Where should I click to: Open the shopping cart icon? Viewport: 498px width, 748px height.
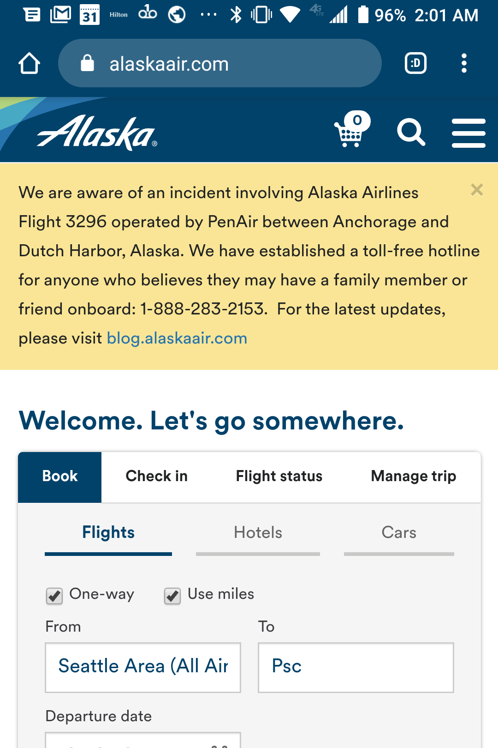click(352, 130)
